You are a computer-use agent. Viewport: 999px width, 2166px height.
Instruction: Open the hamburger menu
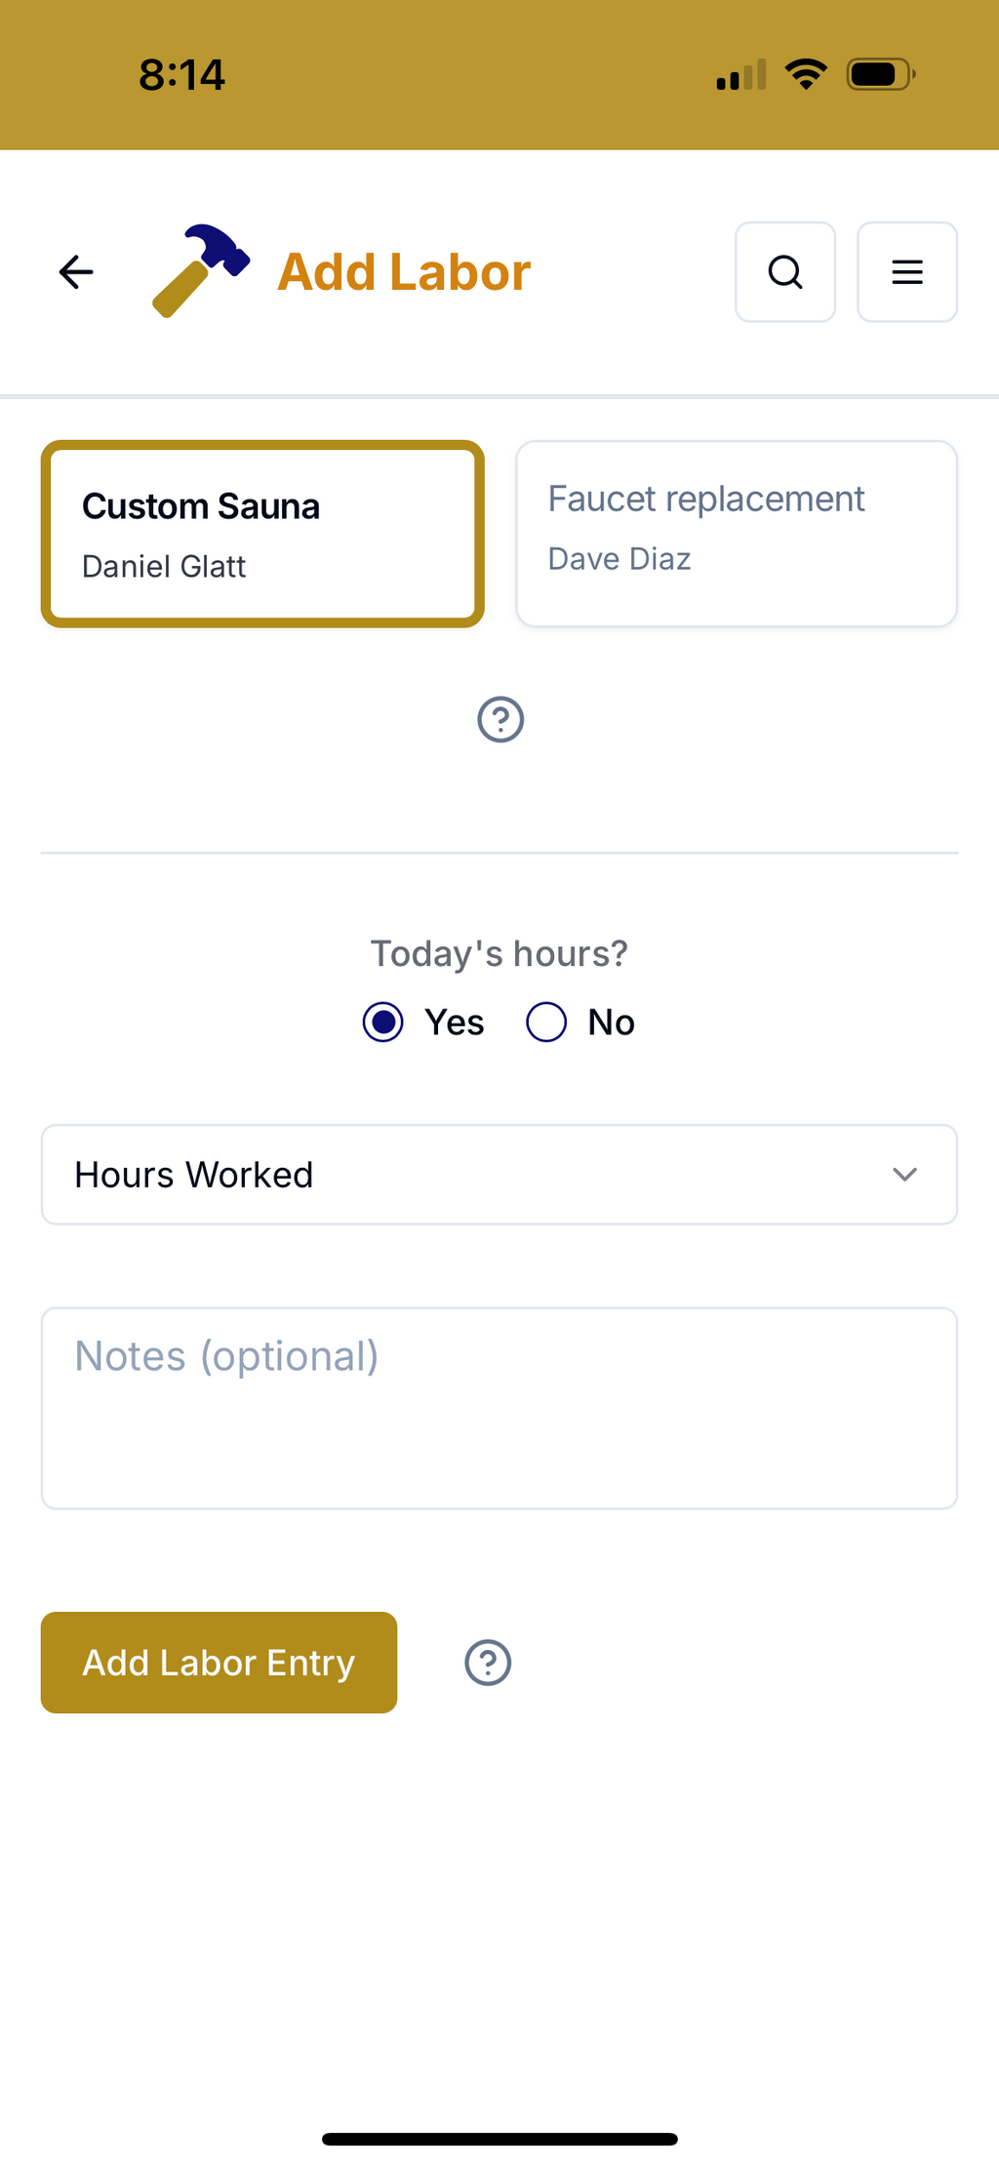point(906,272)
